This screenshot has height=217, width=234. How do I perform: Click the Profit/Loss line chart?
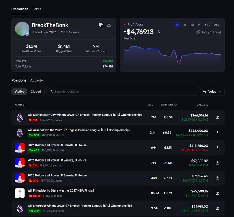[x=172, y=55]
